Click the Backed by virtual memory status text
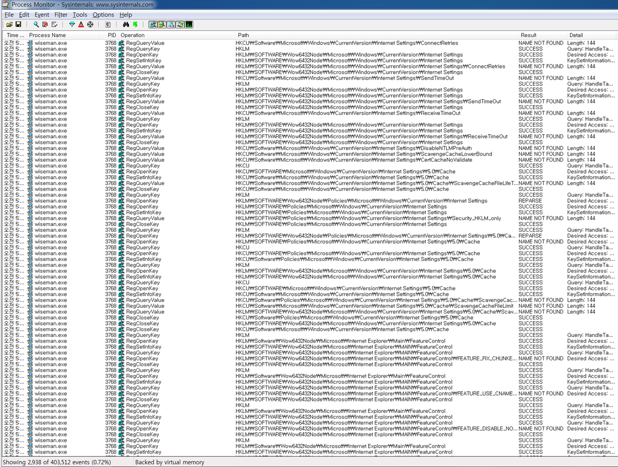The height and width of the screenshot is (467, 618). [170, 462]
